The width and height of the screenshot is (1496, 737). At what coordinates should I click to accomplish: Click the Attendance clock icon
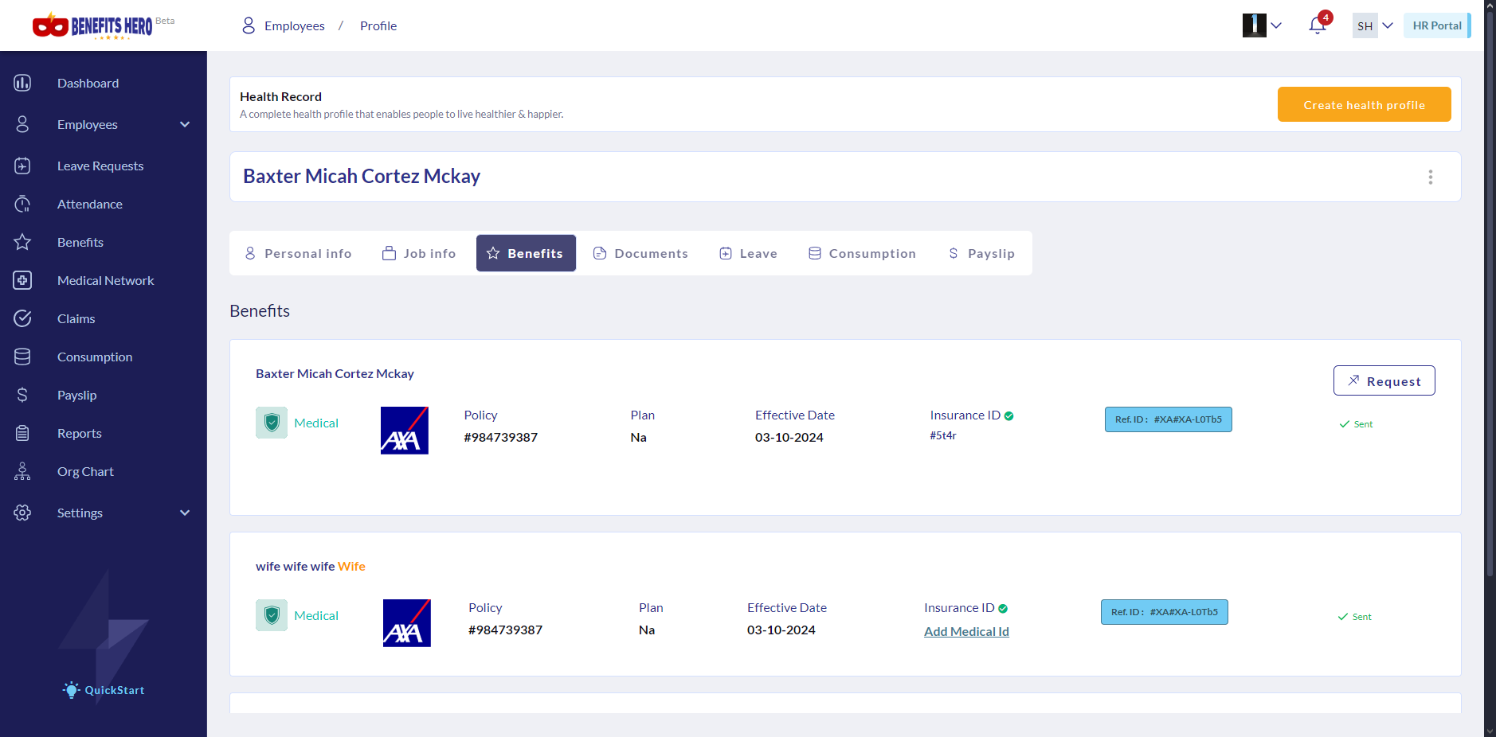[22, 204]
